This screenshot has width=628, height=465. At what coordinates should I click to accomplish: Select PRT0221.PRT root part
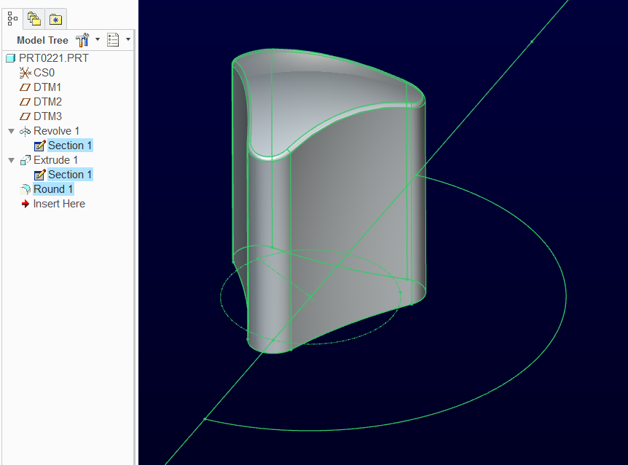(54, 58)
